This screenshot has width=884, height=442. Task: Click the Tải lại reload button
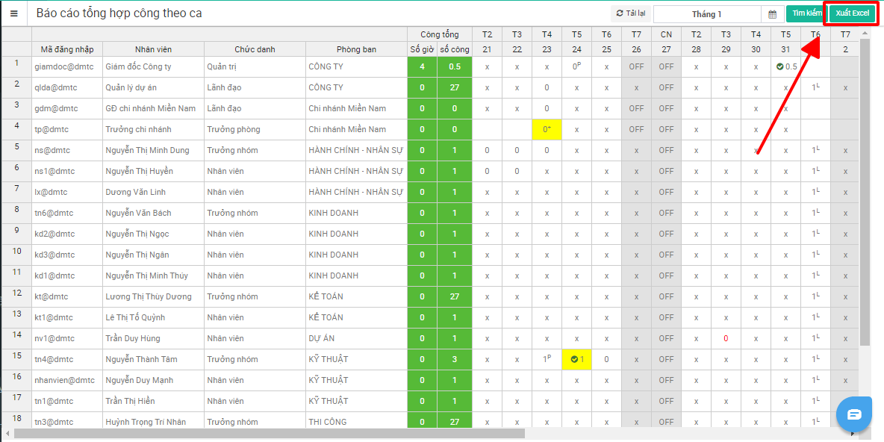coord(630,13)
